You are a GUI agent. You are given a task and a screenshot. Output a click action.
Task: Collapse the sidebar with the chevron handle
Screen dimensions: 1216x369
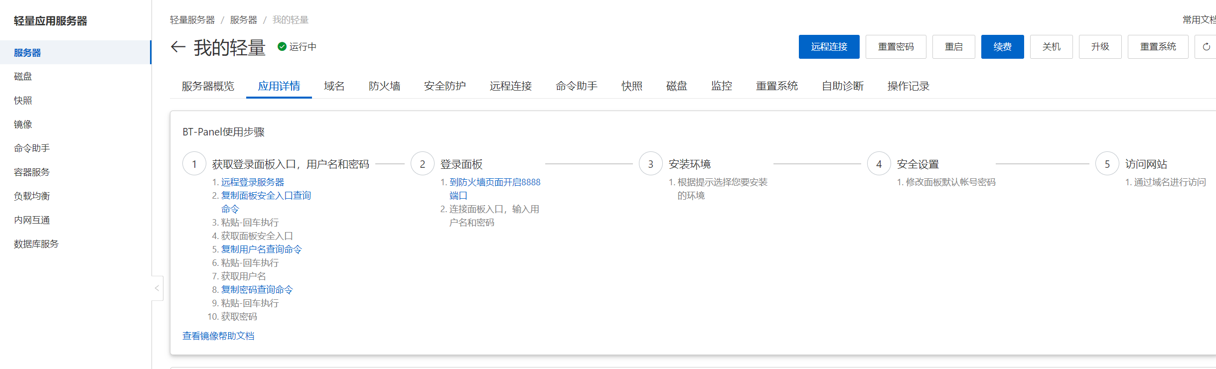click(157, 288)
